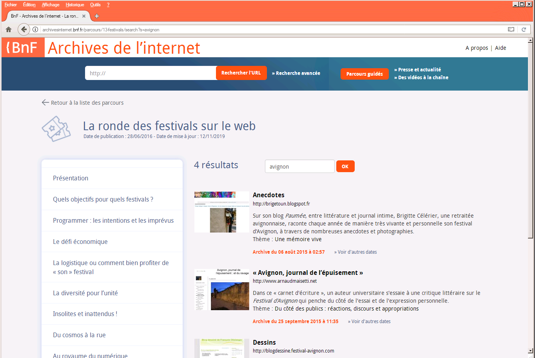The width and height of the screenshot is (535, 358).
Task: Open Recherche avancée link
Action: coord(296,73)
